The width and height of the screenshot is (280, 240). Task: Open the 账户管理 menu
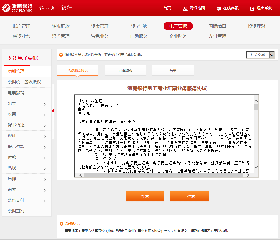click(x=22, y=26)
